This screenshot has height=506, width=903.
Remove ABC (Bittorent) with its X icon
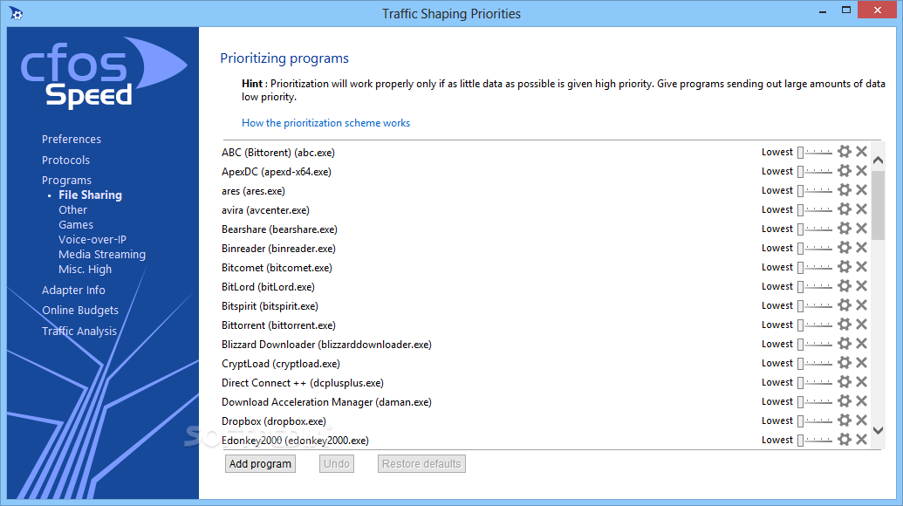pyautogui.click(x=861, y=152)
